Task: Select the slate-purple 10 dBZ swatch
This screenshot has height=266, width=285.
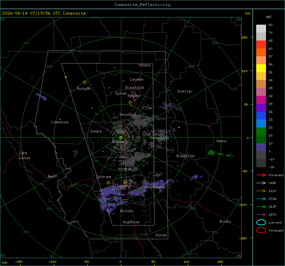Action: tap(261, 147)
